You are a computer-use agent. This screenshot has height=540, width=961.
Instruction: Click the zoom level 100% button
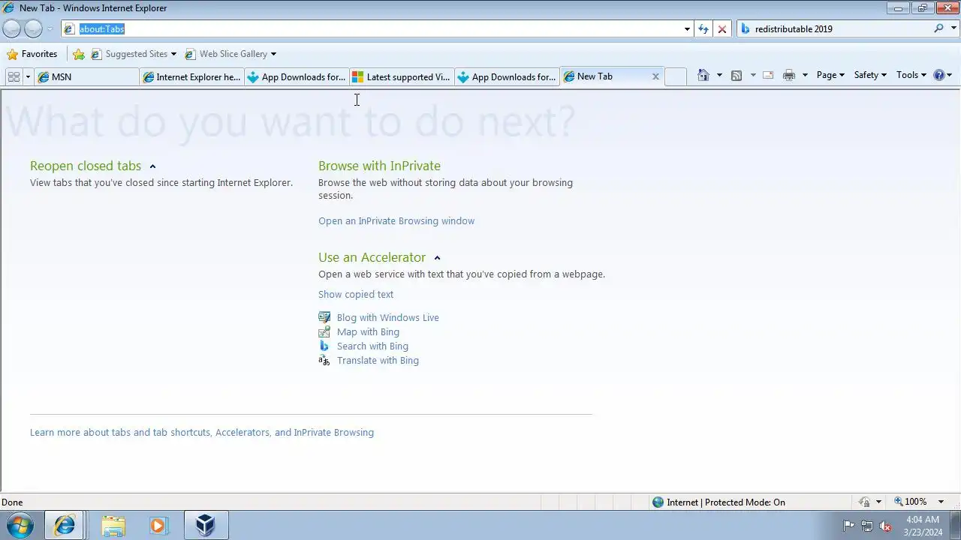(911, 502)
